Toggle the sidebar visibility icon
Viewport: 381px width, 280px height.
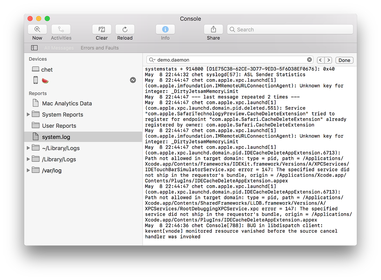coord(34,47)
